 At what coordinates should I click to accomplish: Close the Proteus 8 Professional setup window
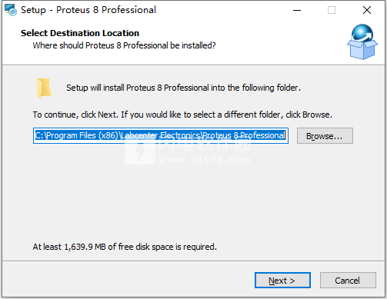click(x=367, y=10)
